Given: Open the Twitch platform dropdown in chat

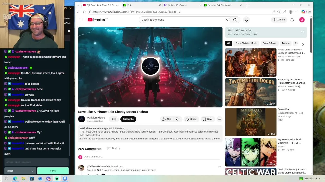Looking at the screenshot, I should 20,171.
